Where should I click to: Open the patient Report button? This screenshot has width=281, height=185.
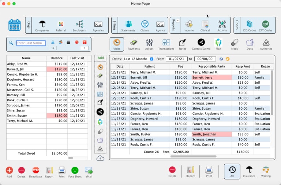pyautogui.click(x=49, y=172)
